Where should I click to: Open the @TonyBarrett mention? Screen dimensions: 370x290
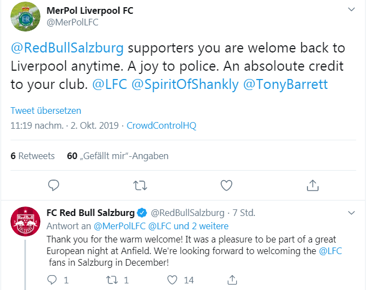(x=285, y=85)
